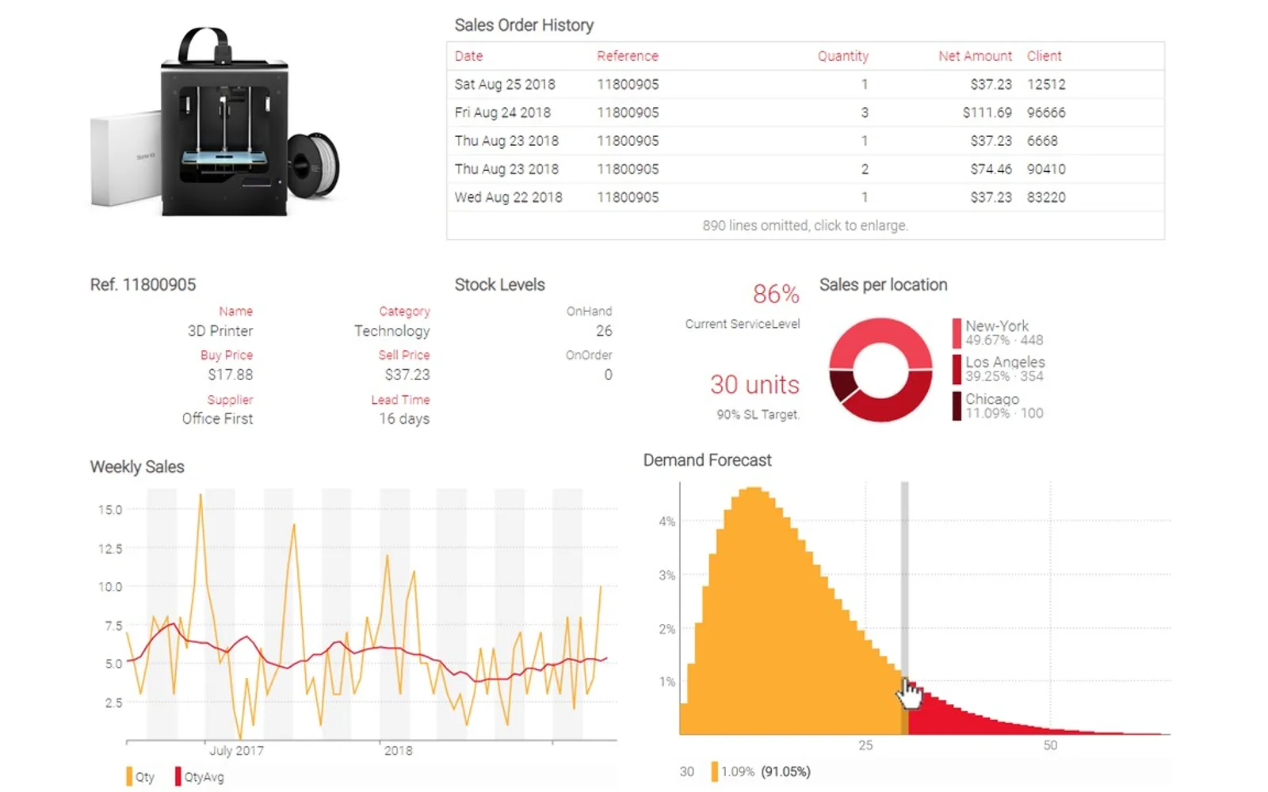
Task: Click client number 90410
Action: 1046,169
